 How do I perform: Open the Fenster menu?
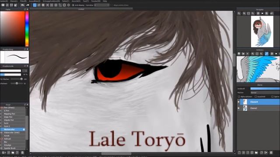tap(96, 1)
